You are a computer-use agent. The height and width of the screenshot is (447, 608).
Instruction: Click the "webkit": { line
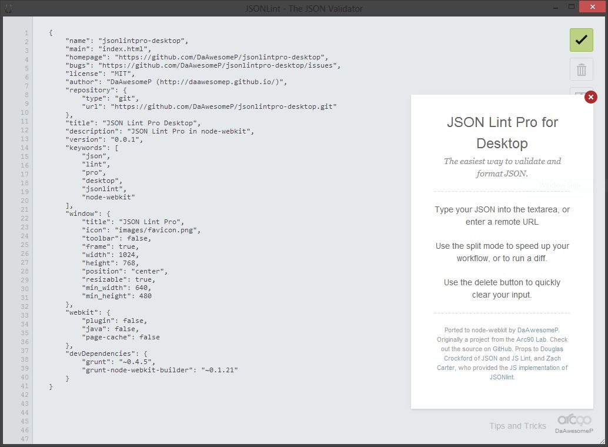coord(88,312)
